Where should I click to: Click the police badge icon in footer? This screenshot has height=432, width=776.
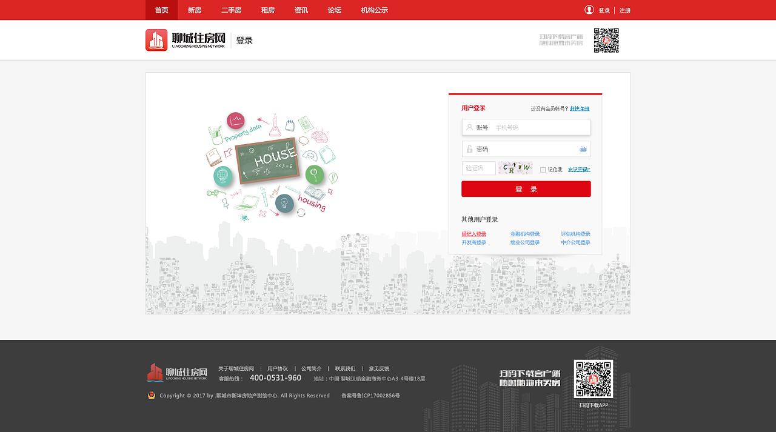pyautogui.click(x=152, y=396)
